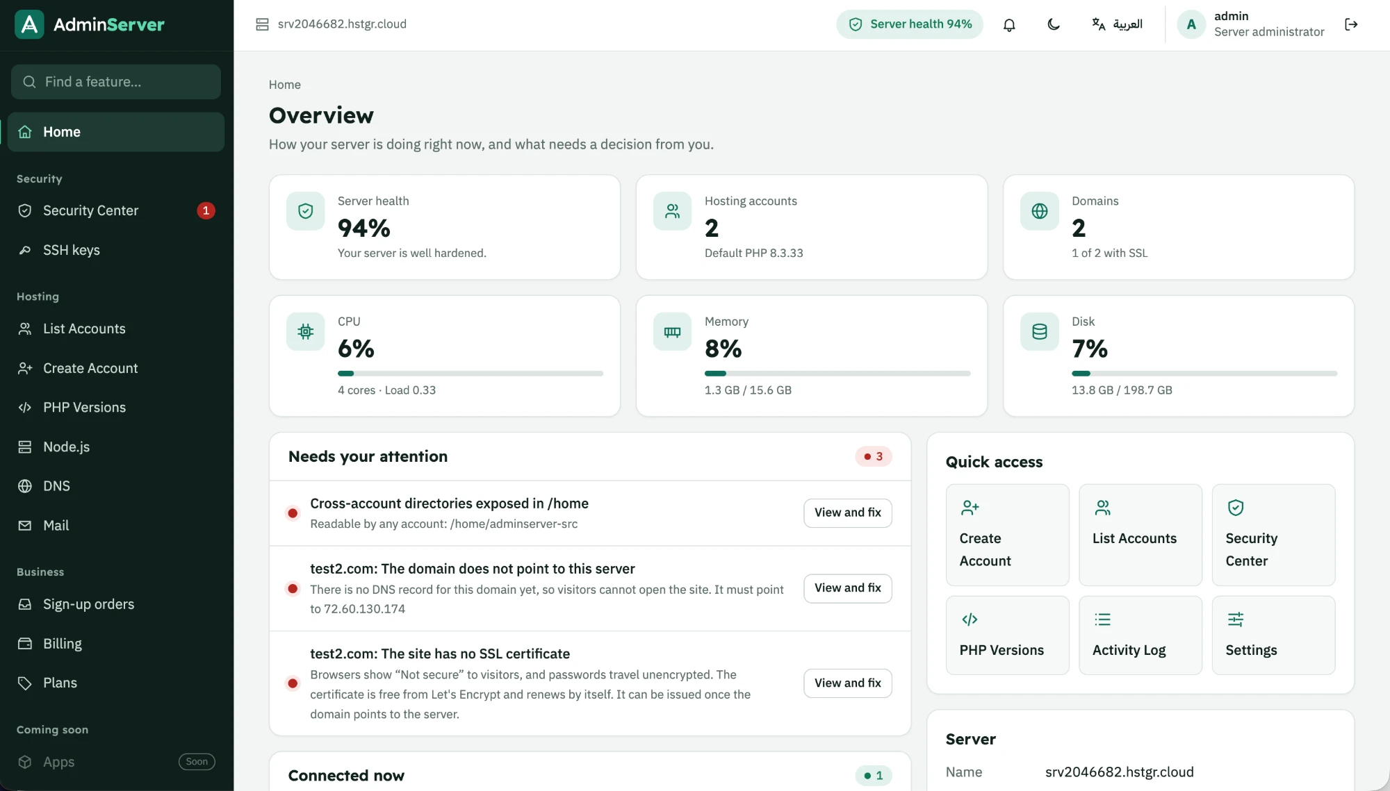Switch language to العربية

pos(1117,24)
